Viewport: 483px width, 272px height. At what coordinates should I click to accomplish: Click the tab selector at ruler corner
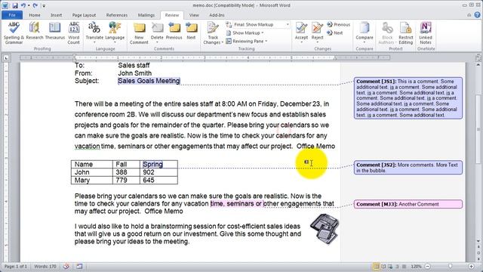point(6,57)
